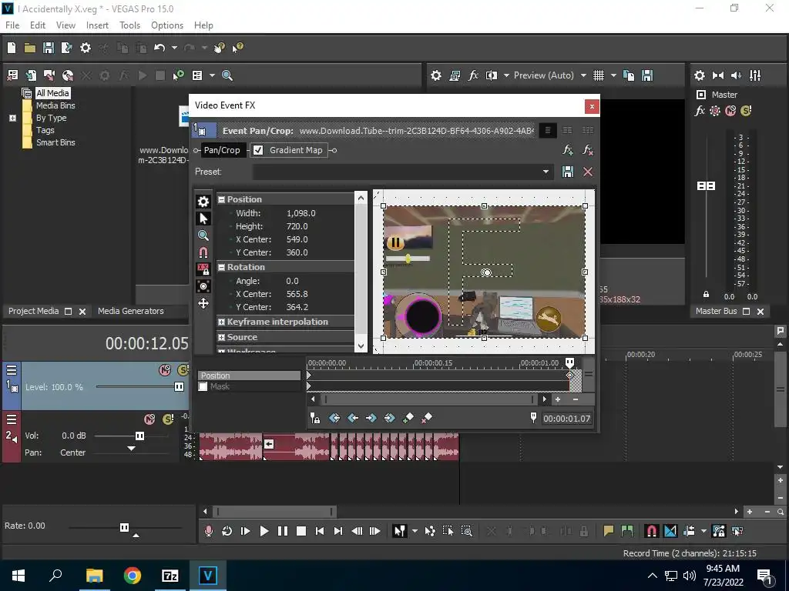Image resolution: width=789 pixels, height=591 pixels.
Task: Save the preset with the disk icon
Action: click(x=568, y=172)
